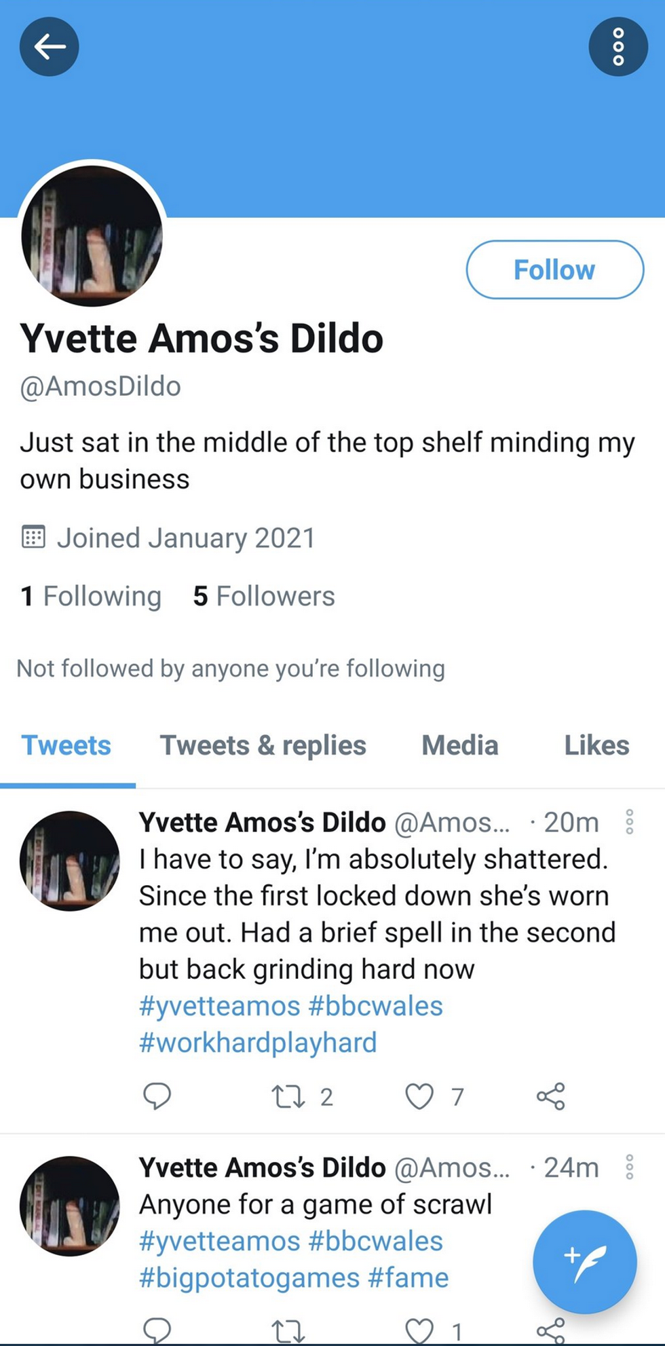Open the #workhardplayhard hashtag
Viewport: 665px width, 1346px height.
pos(258,1043)
